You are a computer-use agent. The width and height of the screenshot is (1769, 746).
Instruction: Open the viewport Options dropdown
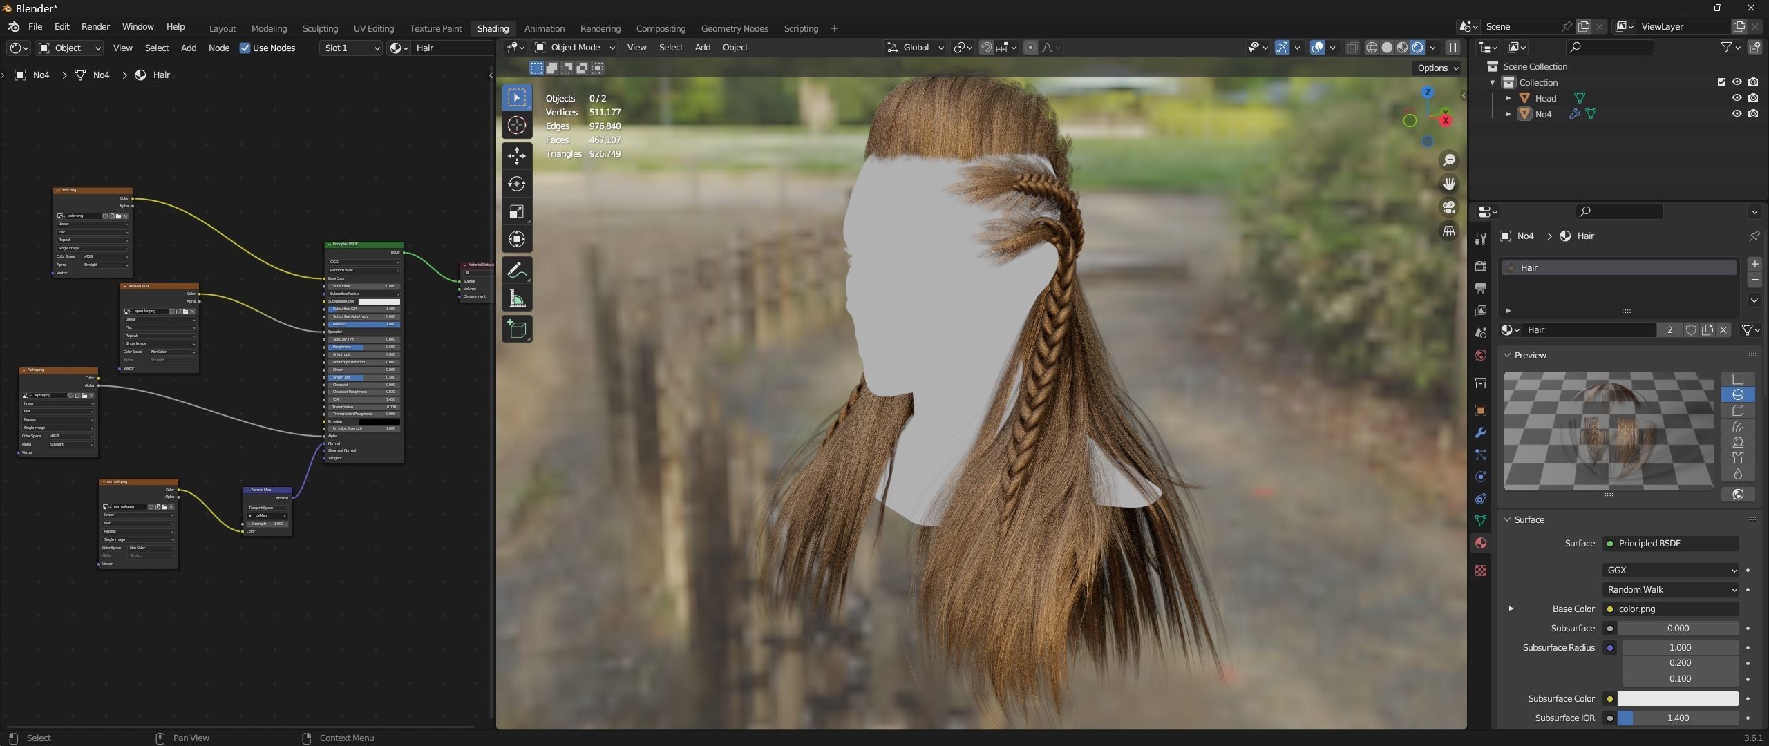1437,68
